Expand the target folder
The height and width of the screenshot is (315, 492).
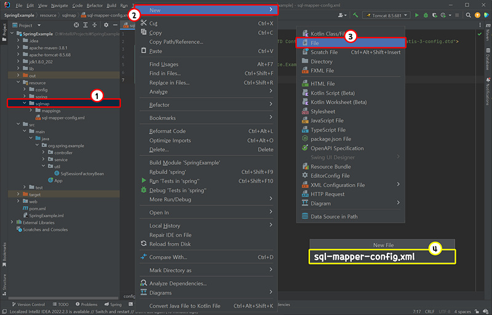(18, 194)
